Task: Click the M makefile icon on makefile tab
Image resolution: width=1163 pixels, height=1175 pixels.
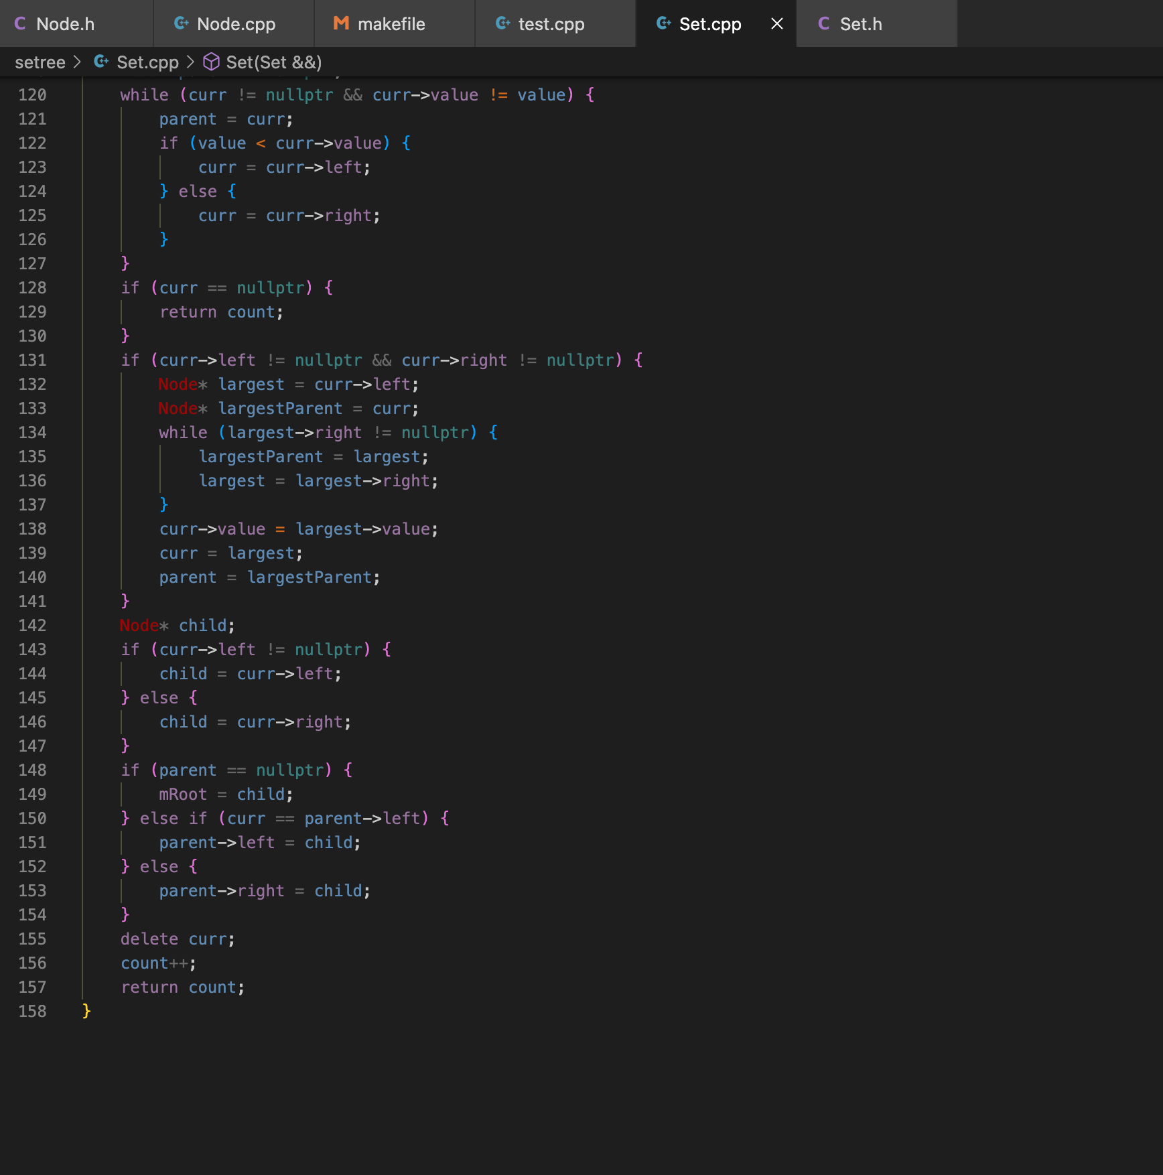Action: tap(340, 23)
